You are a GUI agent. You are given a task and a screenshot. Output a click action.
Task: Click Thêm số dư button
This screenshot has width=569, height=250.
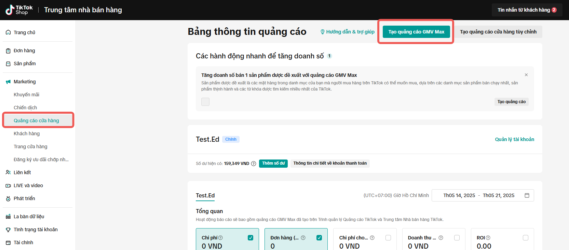[x=273, y=163]
